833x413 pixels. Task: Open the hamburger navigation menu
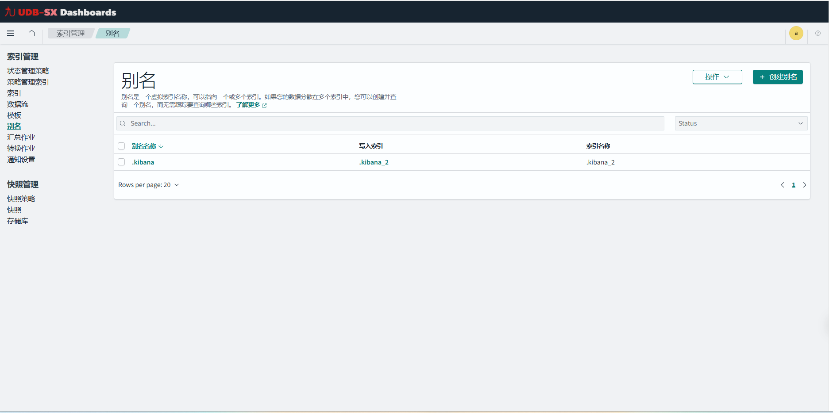click(x=11, y=33)
